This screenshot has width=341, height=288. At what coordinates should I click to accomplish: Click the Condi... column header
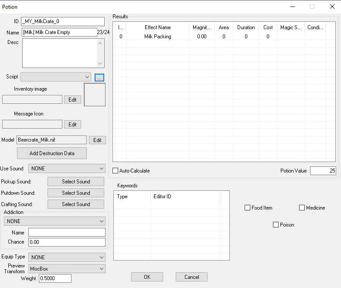(315, 27)
